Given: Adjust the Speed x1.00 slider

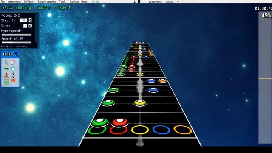Looking at the screenshot, I should point(17,42).
